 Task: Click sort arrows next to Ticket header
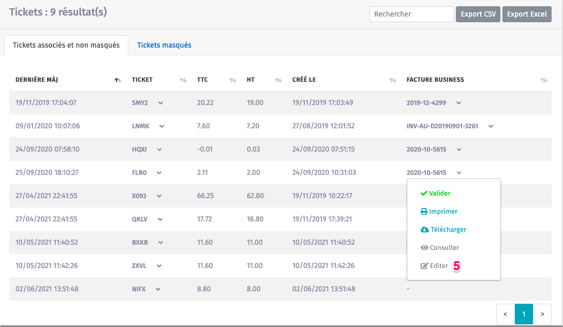[183, 80]
